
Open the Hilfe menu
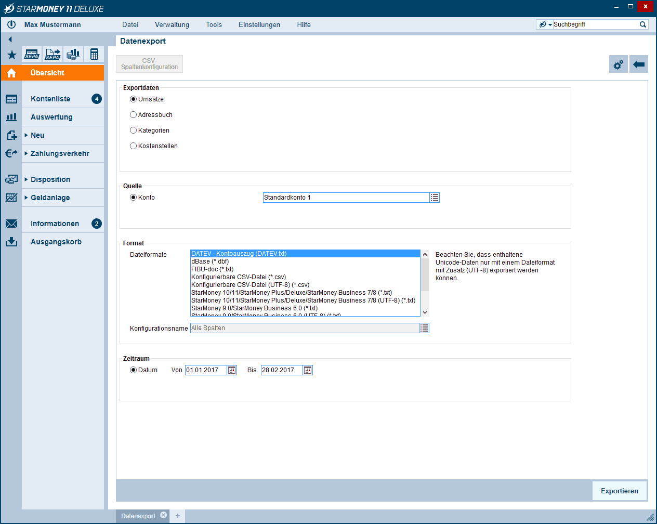[304, 24]
